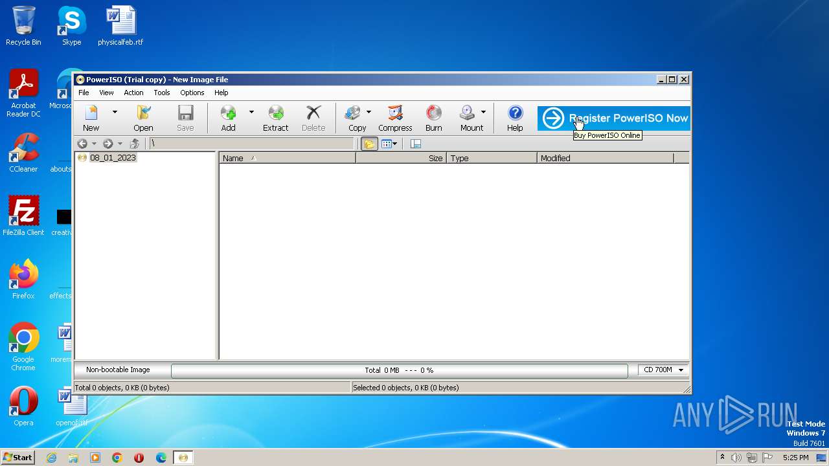Click the PowerISO taskbar button

click(x=183, y=458)
